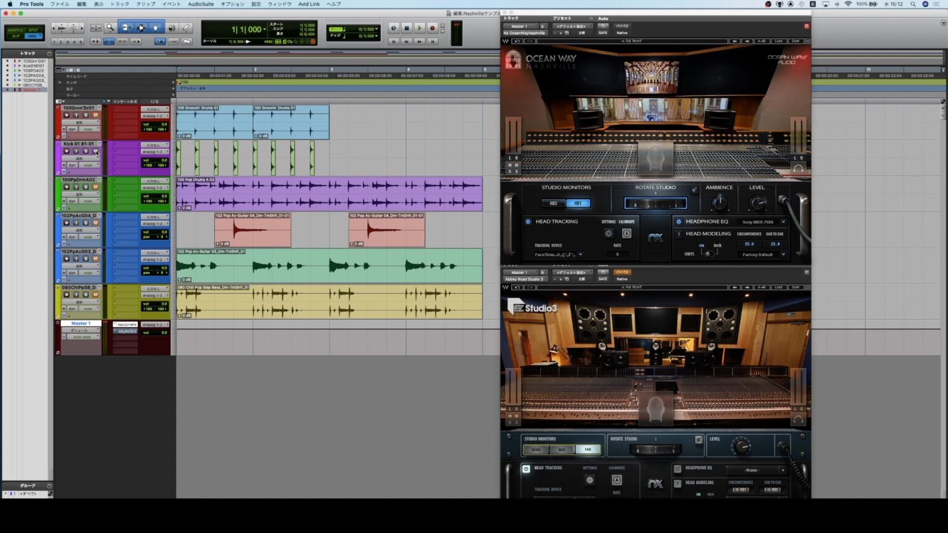The width and height of the screenshot is (948, 533).
Task: Click Save button in Ocean Way toolbar
Action: click(x=795, y=41)
